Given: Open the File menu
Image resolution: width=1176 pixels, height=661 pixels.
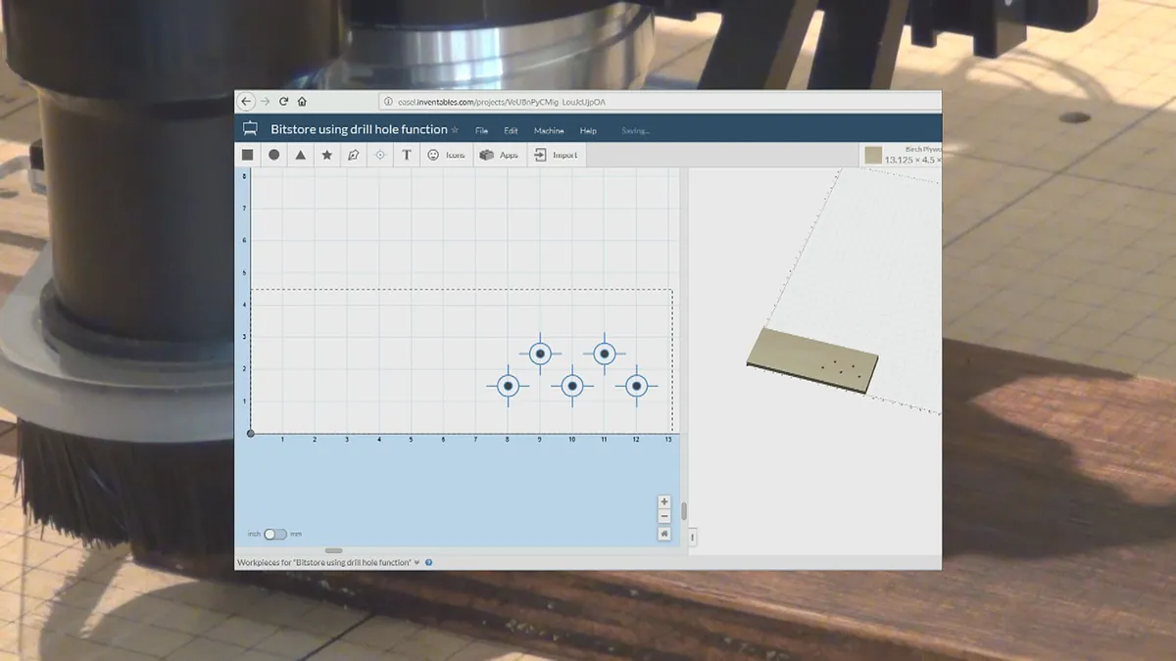Looking at the screenshot, I should pos(481,131).
